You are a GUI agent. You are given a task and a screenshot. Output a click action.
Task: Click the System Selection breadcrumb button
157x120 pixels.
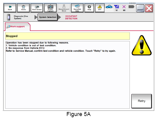coord(48,17)
